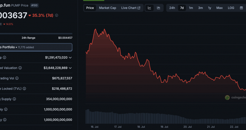Click info icon in first 1,000,000,000,000 row
The width and height of the screenshot is (246, 130).
6,109
